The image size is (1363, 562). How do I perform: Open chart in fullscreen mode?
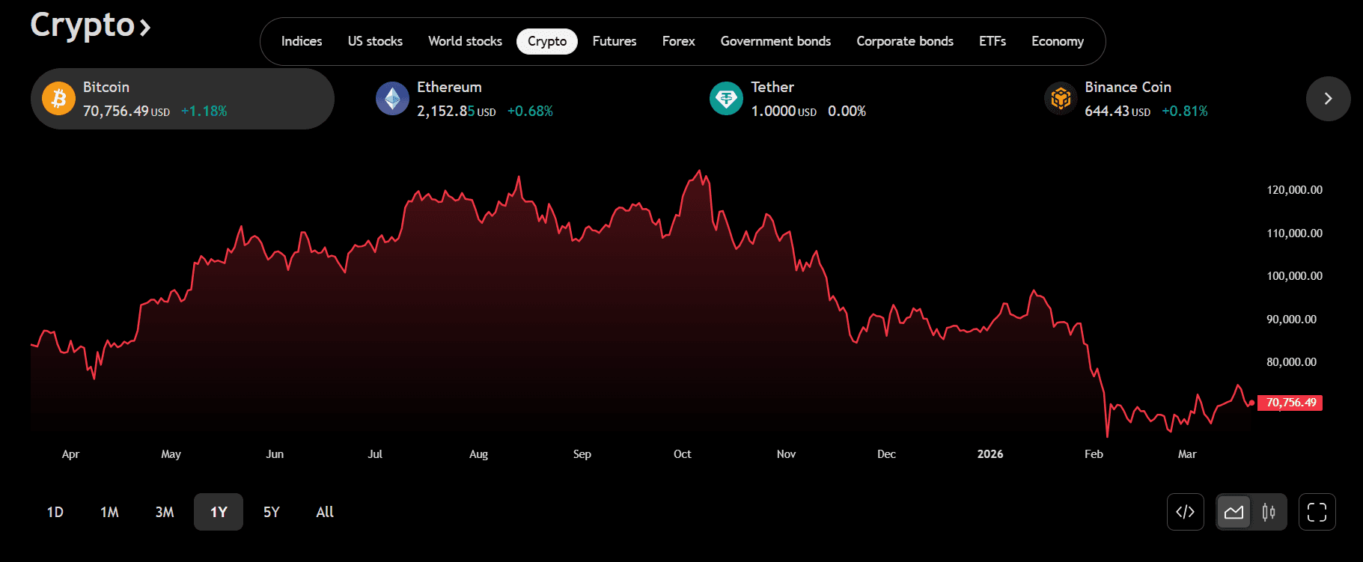1317,512
